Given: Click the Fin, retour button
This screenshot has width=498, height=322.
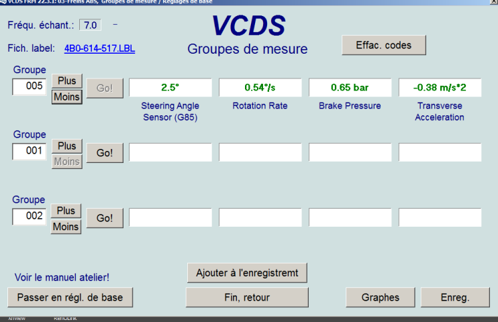Looking at the screenshot, I should point(247,297).
